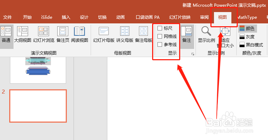Open Notes Page (备注页) view

coord(63,35)
